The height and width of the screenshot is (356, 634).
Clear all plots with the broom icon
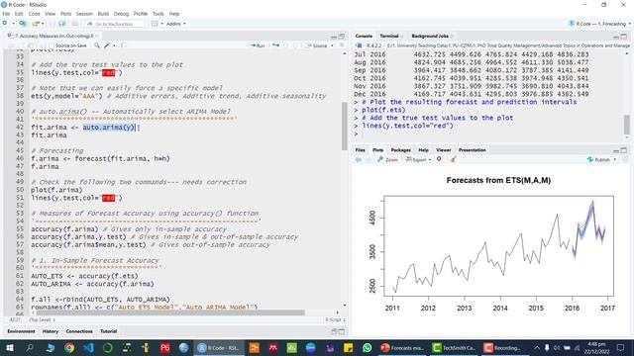(x=454, y=159)
